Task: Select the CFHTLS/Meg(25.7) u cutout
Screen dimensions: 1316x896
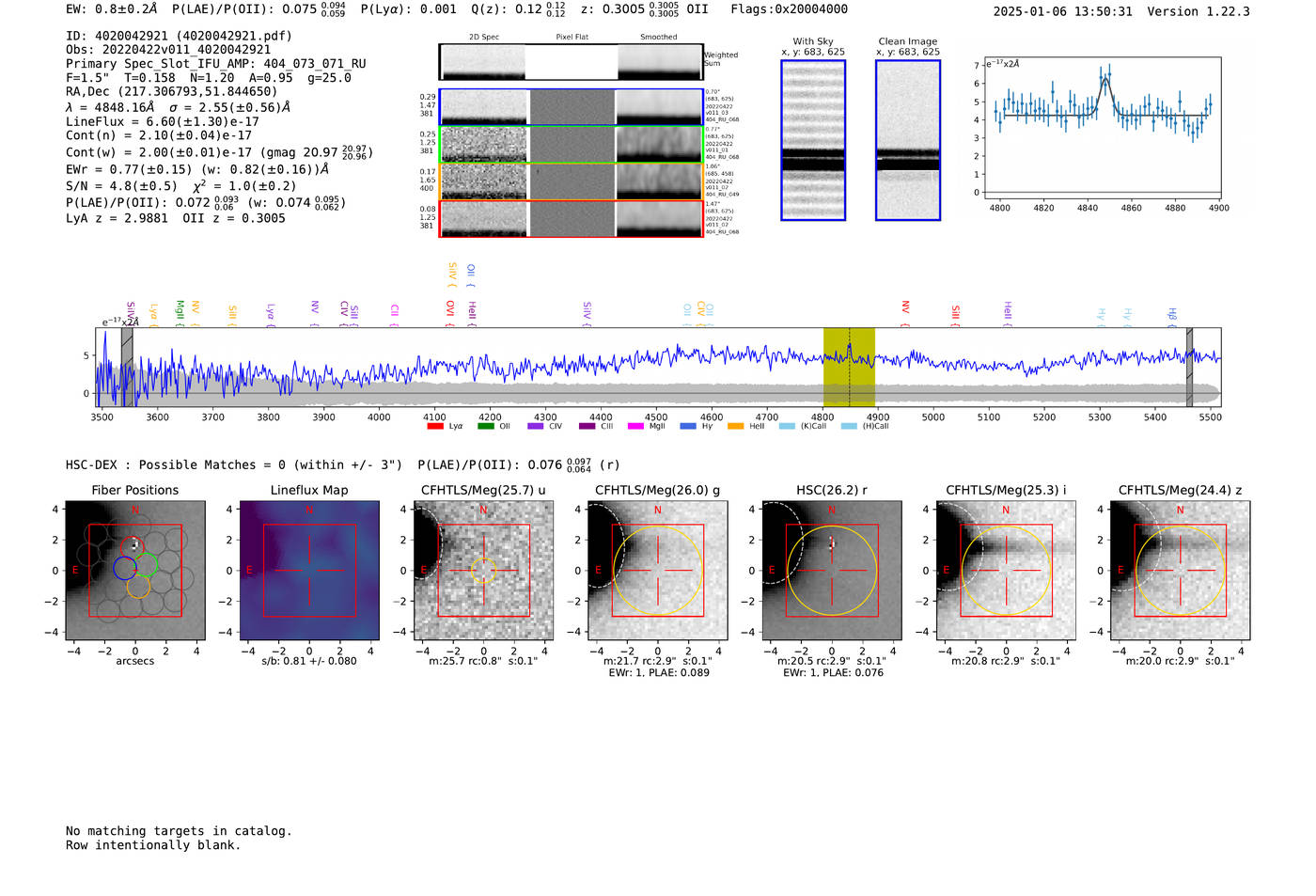Action: coord(483,571)
